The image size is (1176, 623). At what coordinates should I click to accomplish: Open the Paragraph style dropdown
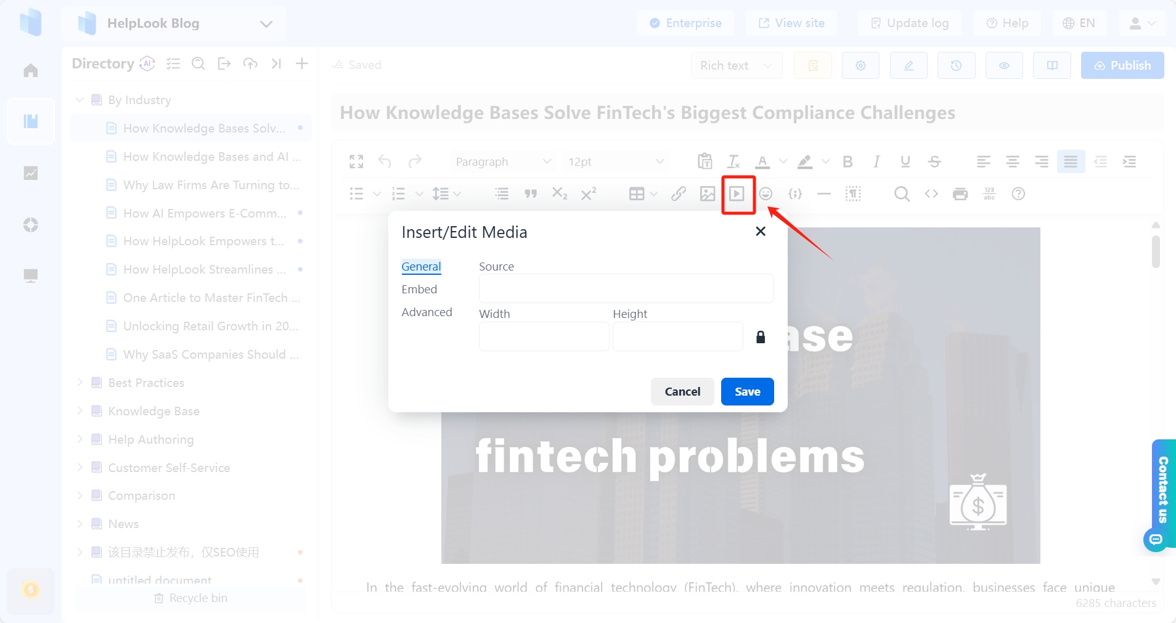[502, 161]
